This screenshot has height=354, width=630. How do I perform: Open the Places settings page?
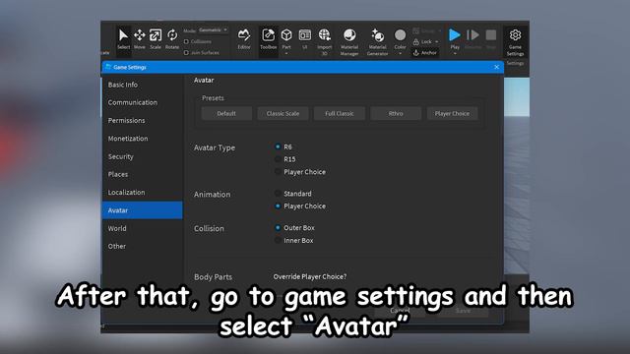pyautogui.click(x=142, y=174)
